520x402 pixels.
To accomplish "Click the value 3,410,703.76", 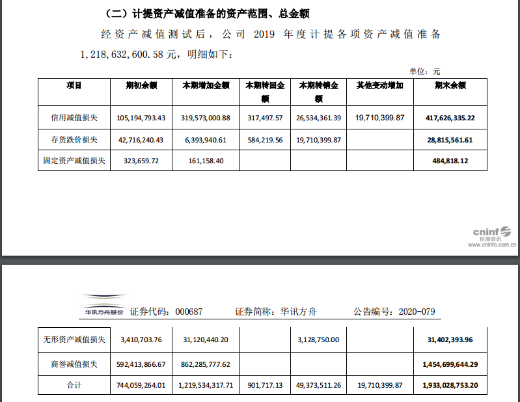I will (141, 340).
